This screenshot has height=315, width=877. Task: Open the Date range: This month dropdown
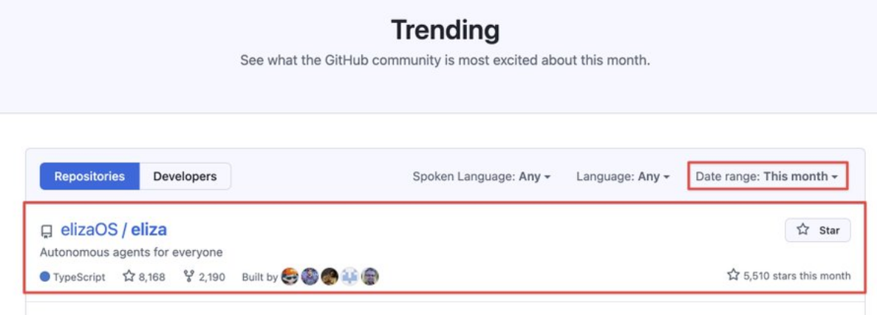pyautogui.click(x=767, y=176)
